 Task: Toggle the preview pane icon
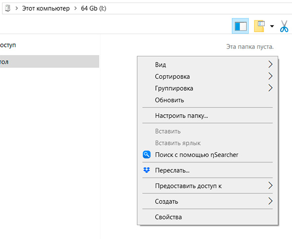tap(240, 26)
